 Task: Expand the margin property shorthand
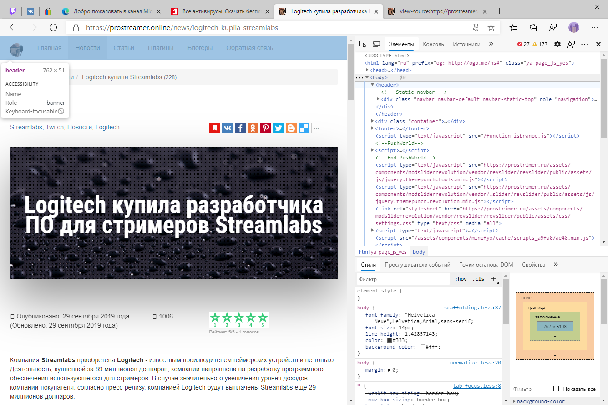389,370
